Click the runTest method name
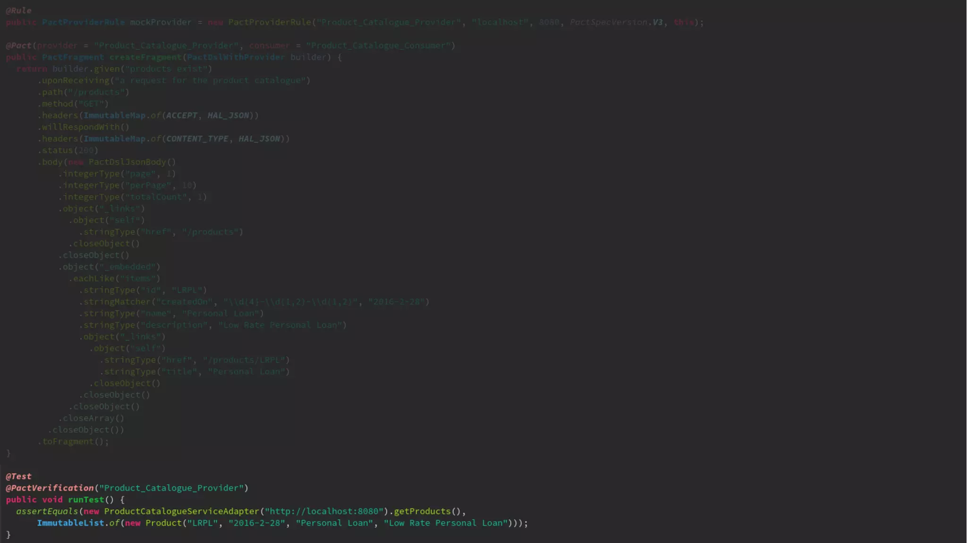 click(x=86, y=500)
